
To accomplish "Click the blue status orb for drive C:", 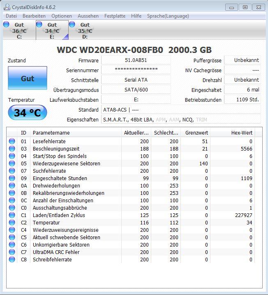I will click(6, 24).
